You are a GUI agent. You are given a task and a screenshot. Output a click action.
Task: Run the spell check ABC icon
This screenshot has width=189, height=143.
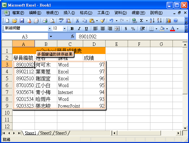click(x=61, y=21)
